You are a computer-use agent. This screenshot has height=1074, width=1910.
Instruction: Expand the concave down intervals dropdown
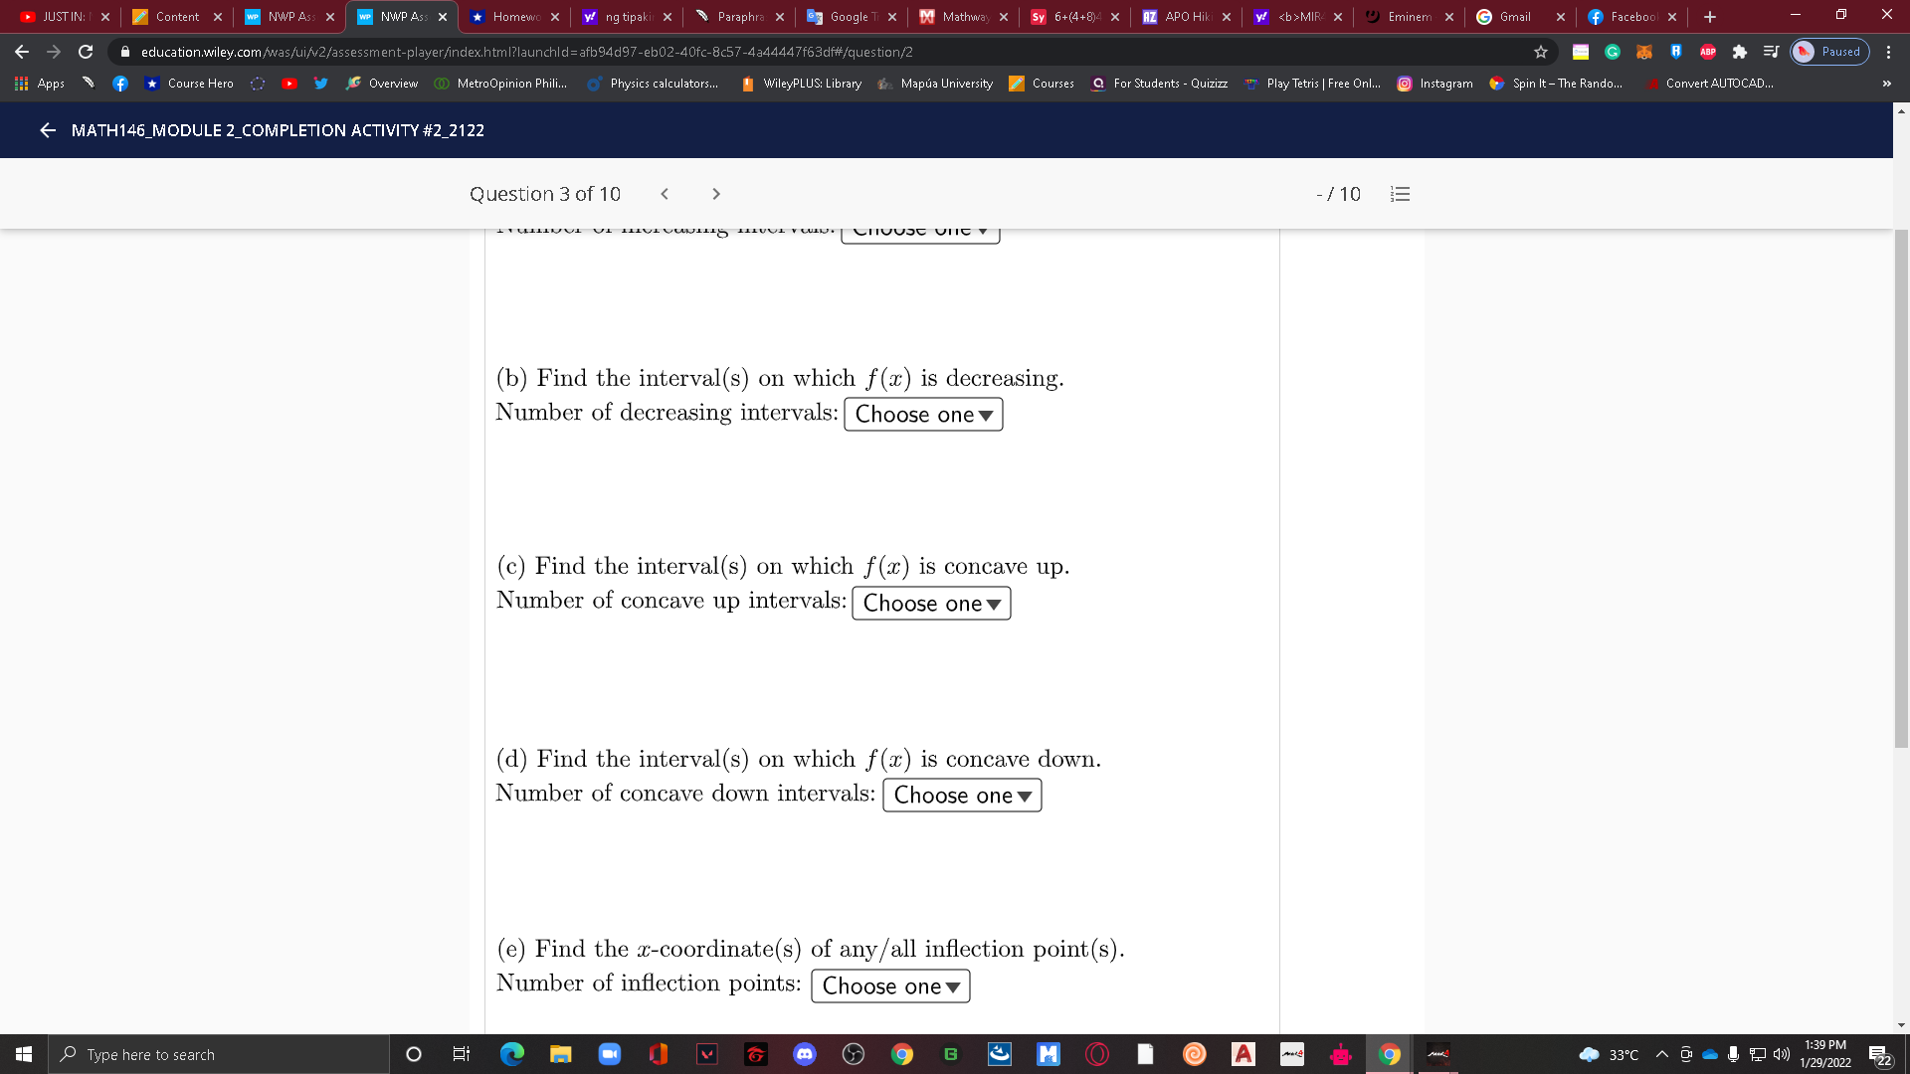(962, 796)
